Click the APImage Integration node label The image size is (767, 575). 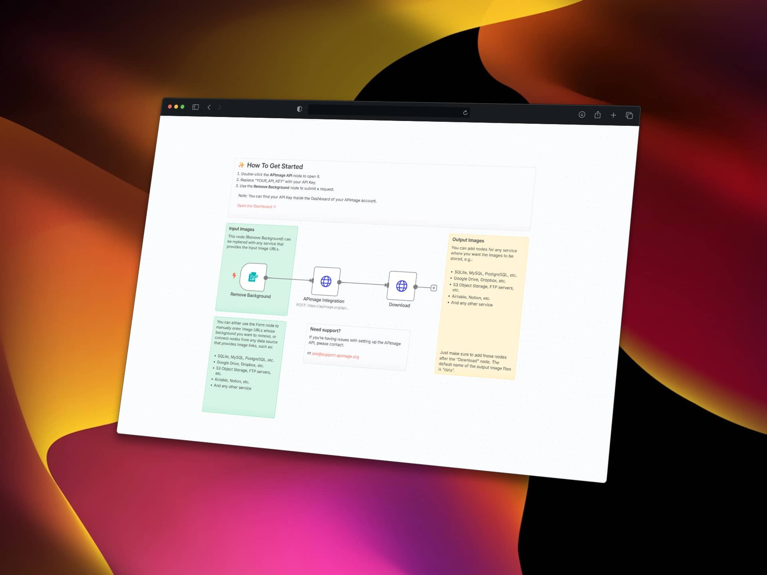click(324, 300)
